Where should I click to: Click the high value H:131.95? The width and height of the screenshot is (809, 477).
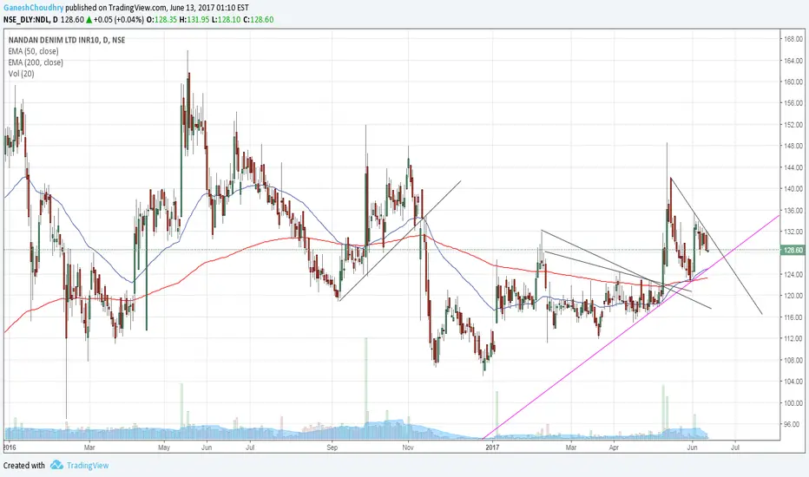[193, 20]
